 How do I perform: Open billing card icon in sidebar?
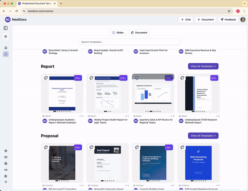pos(6,157)
